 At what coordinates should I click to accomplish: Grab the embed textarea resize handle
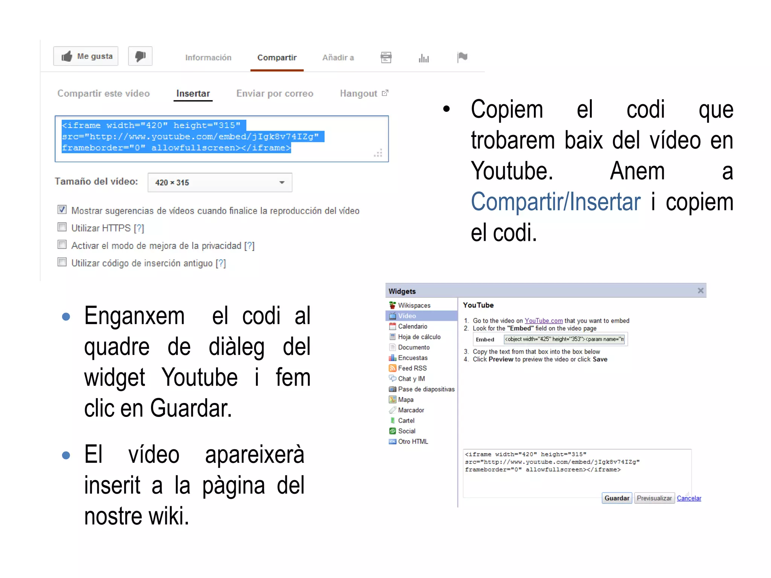379,153
